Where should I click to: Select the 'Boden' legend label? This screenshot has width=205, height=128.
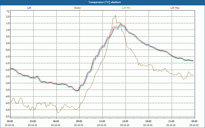pos(78,8)
